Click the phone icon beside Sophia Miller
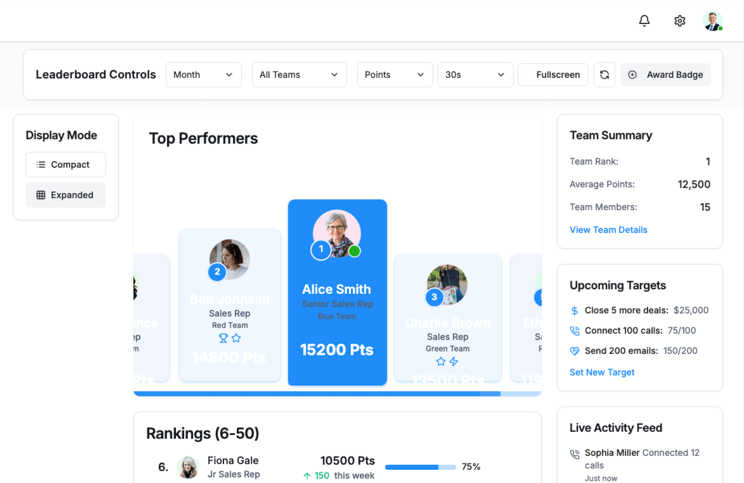Image resolution: width=744 pixels, height=483 pixels. (574, 454)
